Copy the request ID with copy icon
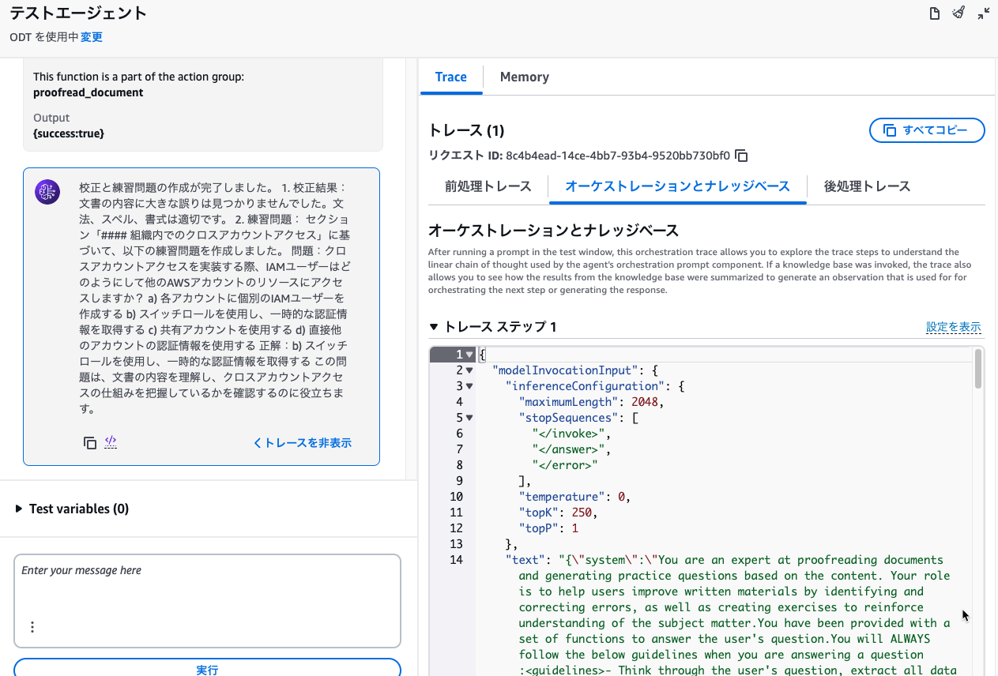This screenshot has width=998, height=676. pyautogui.click(x=741, y=156)
